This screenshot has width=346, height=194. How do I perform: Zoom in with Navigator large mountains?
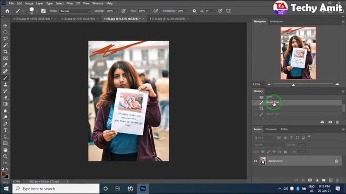pyautogui.click(x=337, y=84)
